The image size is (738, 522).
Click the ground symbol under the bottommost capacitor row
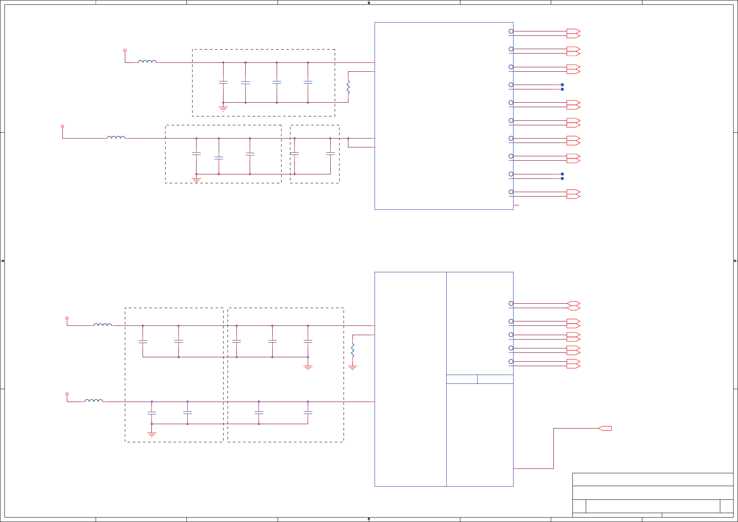152,435
